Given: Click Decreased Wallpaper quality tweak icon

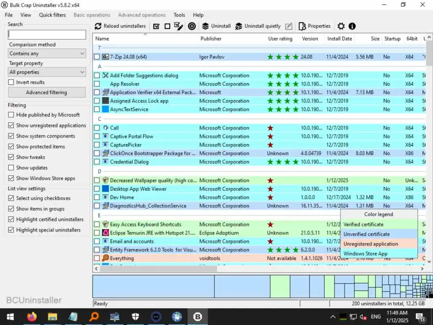Looking at the screenshot, I should coord(105,180).
